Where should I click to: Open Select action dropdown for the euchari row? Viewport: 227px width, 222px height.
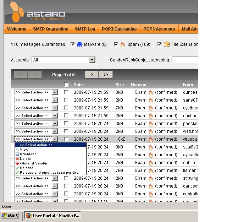[x=36, y=116]
